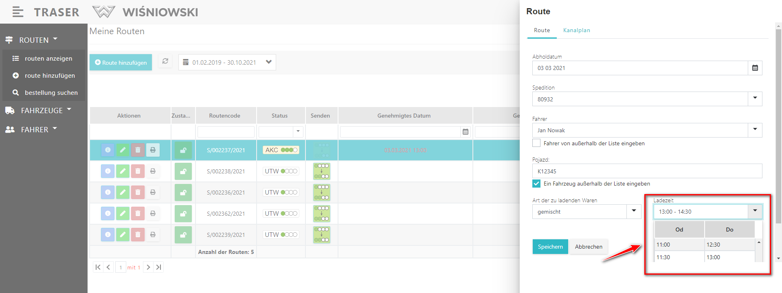Screen dimensions: 782x293
Task: Open the Fahrer dropdown list
Action: [x=755, y=130]
